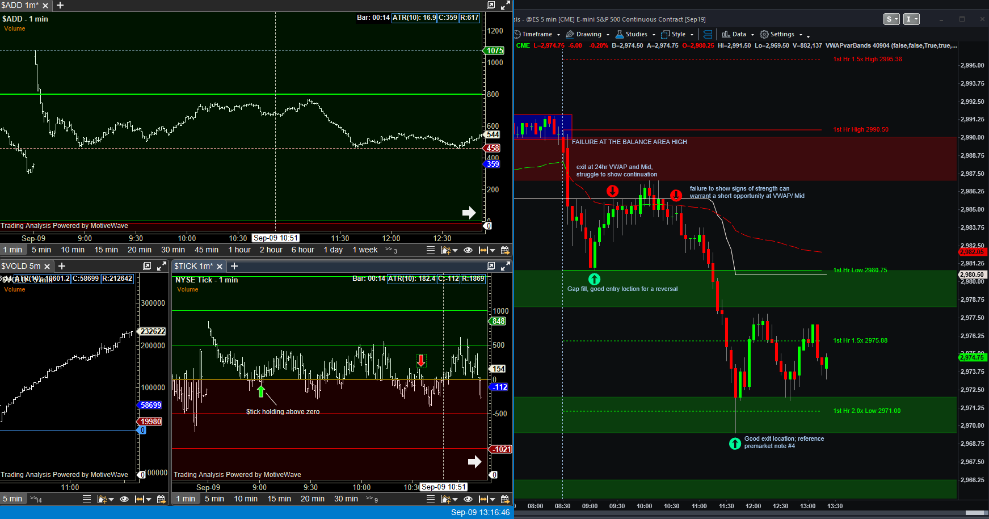The height and width of the screenshot is (519, 989).
Task: Expand hidden timeframes overflow in $ADD chart
Action: click(x=392, y=250)
